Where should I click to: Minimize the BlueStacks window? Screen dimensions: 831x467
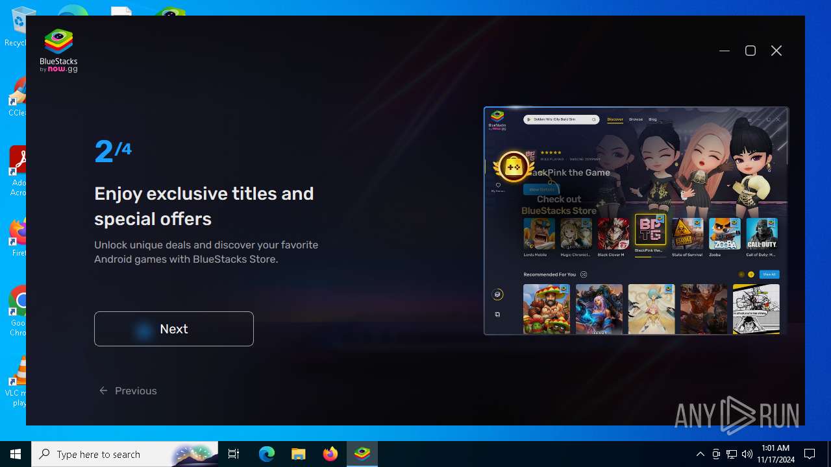coord(725,51)
